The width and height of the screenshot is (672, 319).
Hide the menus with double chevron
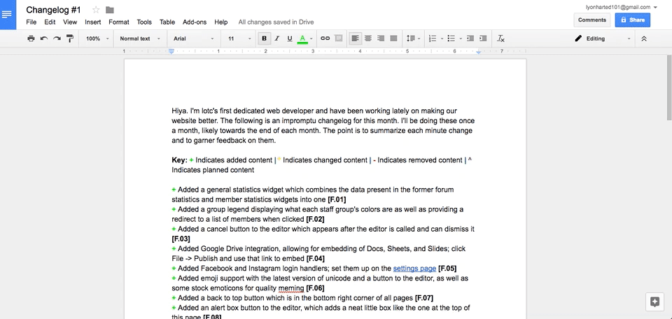point(644,38)
